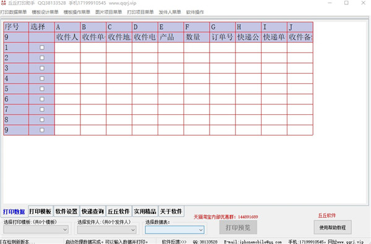
Task: Switch to the 打印数据 tab
Action: click(x=14, y=212)
